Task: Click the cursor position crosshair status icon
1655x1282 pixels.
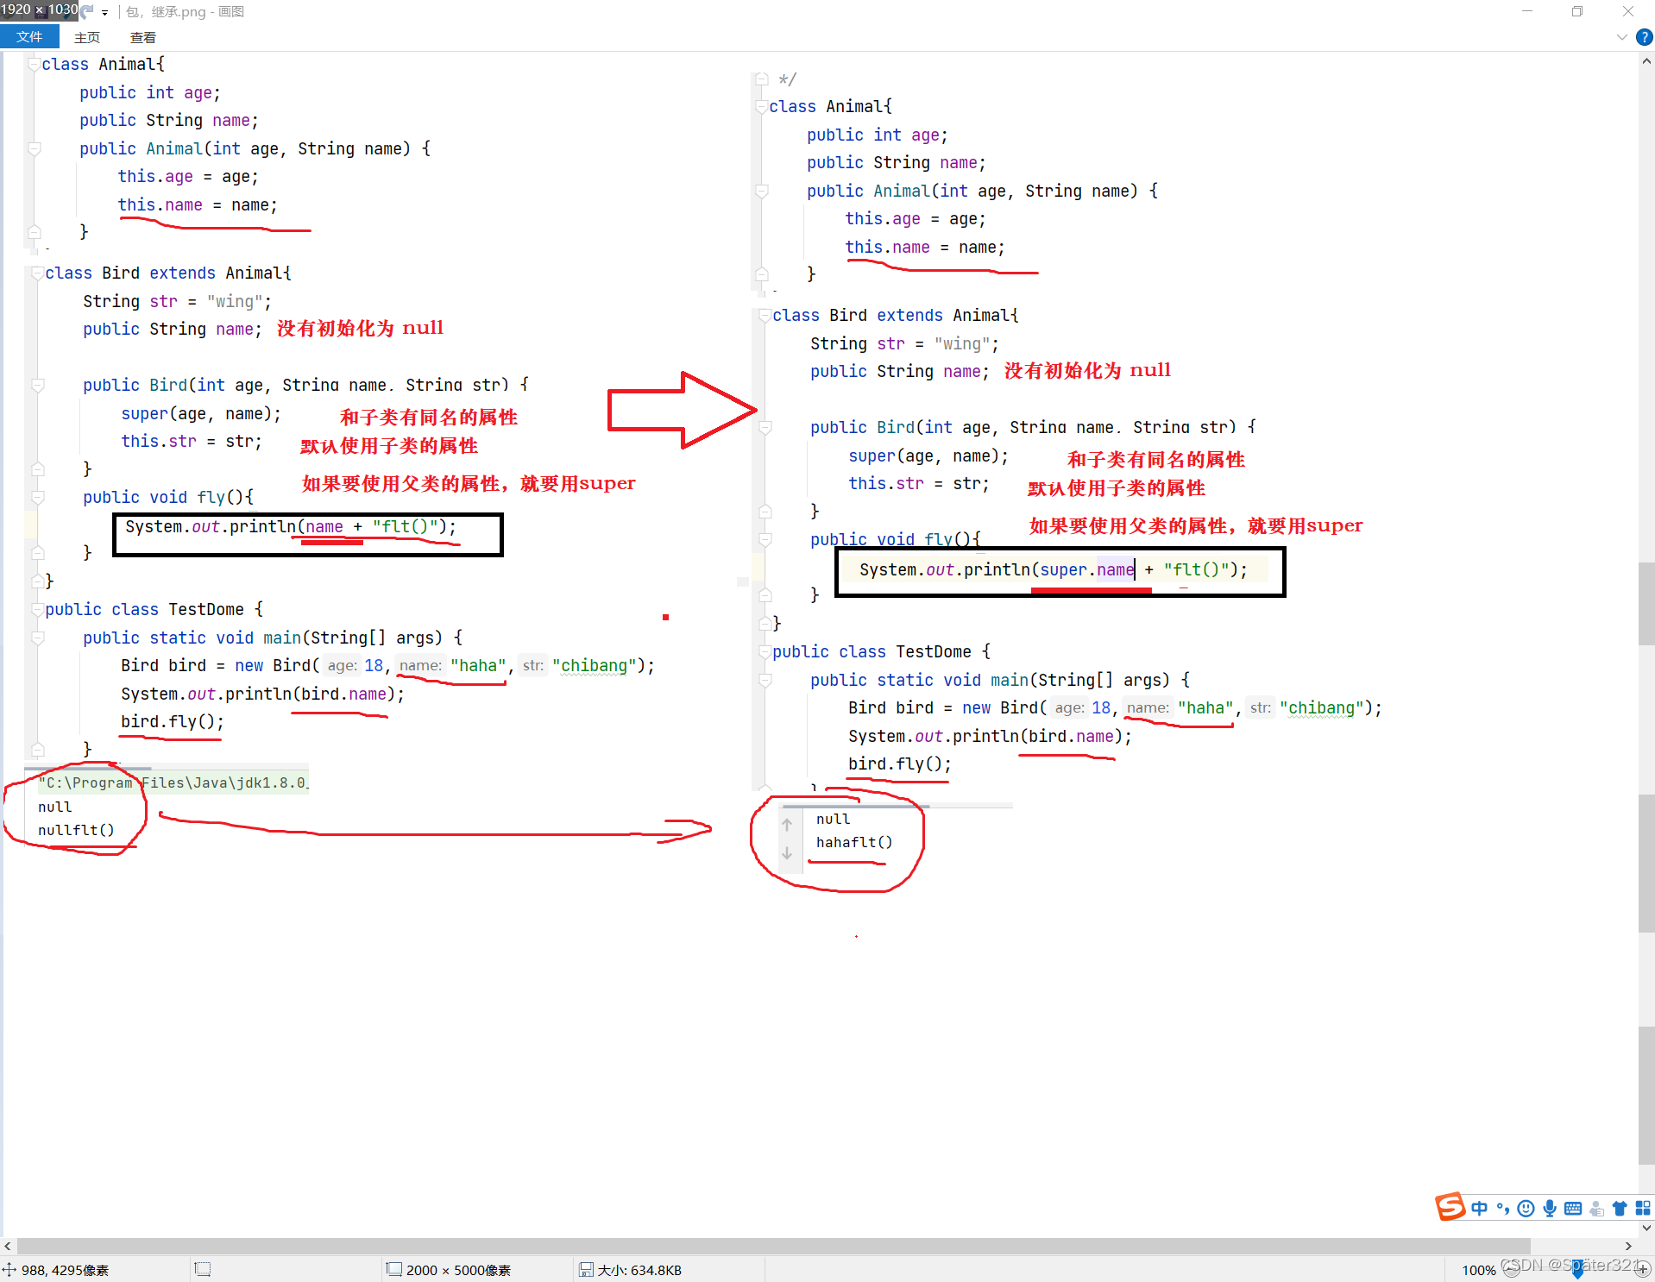Action: (x=9, y=1270)
